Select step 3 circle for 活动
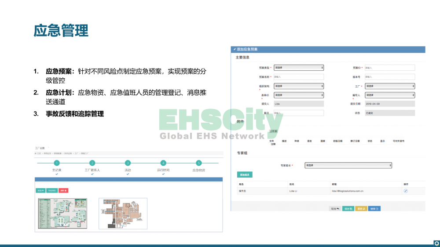This screenshot has height=247, width=440. coord(128,163)
